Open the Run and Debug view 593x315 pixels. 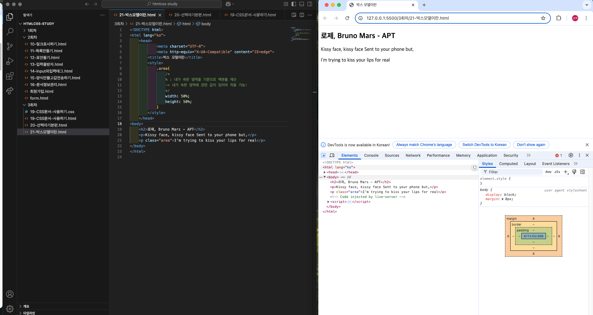click(x=10, y=61)
